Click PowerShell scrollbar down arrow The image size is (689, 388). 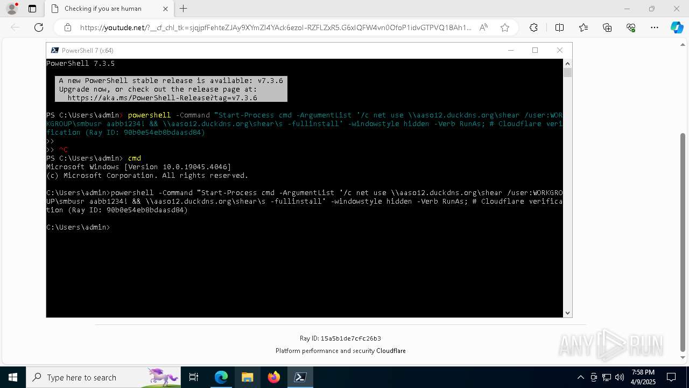pos(567,313)
